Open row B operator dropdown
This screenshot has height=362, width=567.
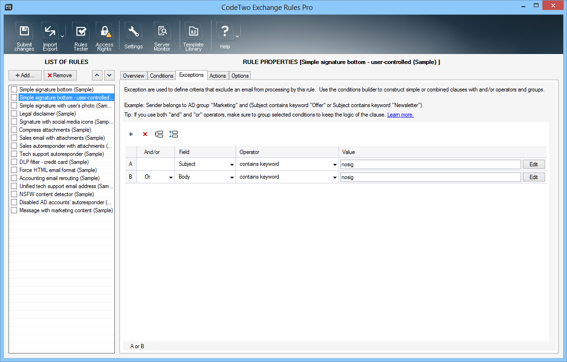pos(335,177)
